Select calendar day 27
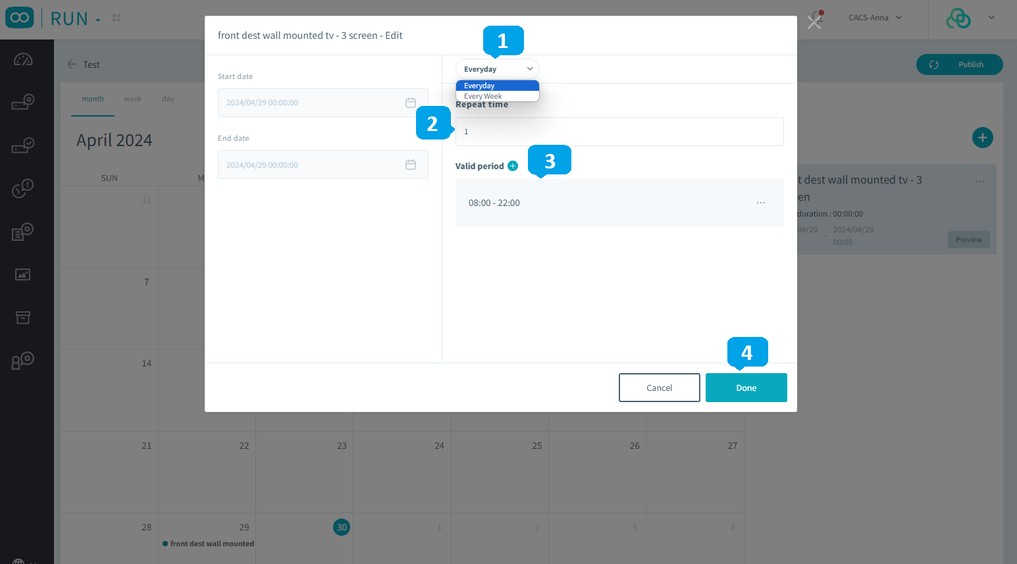This screenshot has height=564, width=1017. pos(733,446)
